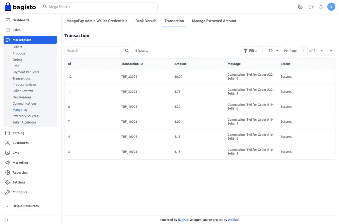Open the storefront shop icon
This screenshot has width=339, height=224.
[311, 7]
